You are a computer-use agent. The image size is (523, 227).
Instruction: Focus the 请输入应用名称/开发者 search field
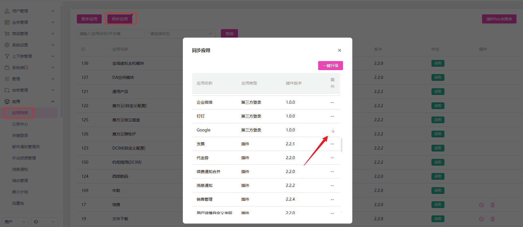tap(111, 34)
